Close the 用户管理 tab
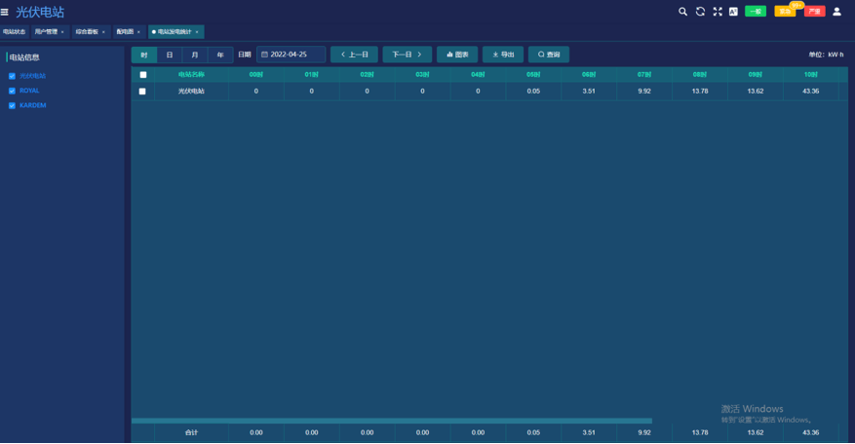855x444 pixels. (62, 32)
